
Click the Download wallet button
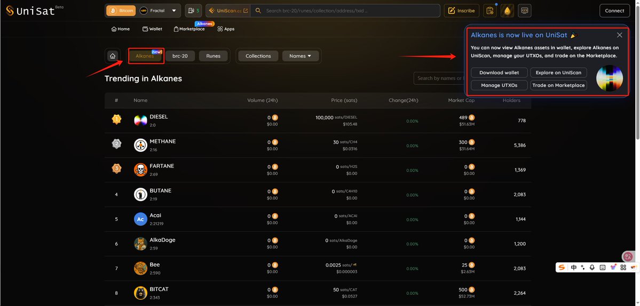(499, 73)
